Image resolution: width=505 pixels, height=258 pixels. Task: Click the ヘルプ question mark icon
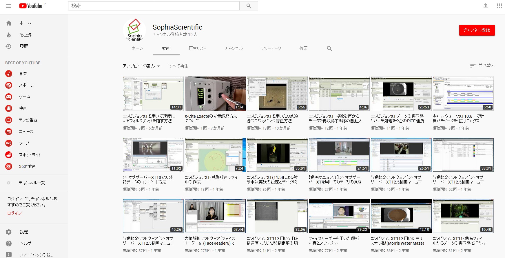tap(9, 244)
